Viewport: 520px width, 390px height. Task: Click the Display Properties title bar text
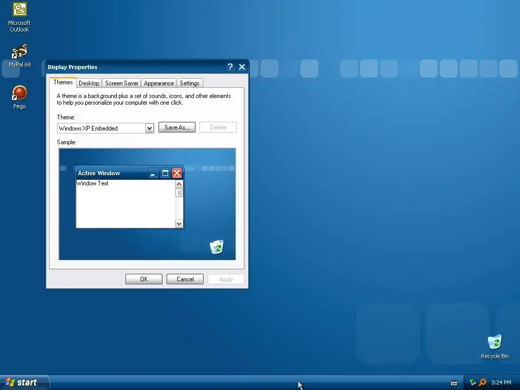(72, 67)
